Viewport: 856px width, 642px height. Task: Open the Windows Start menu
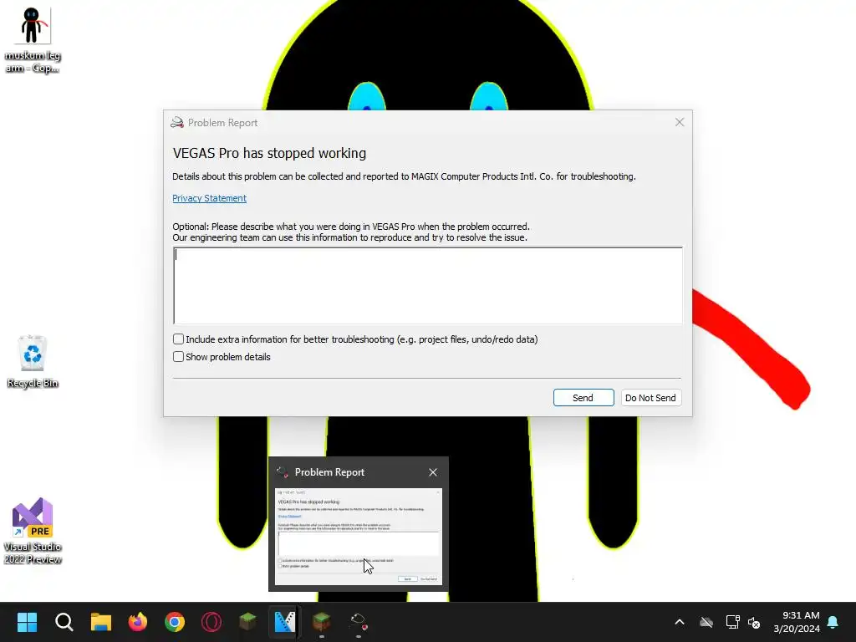tap(27, 622)
